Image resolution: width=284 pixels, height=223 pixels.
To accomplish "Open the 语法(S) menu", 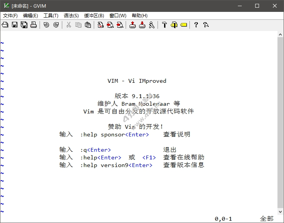I will pos(71,16).
